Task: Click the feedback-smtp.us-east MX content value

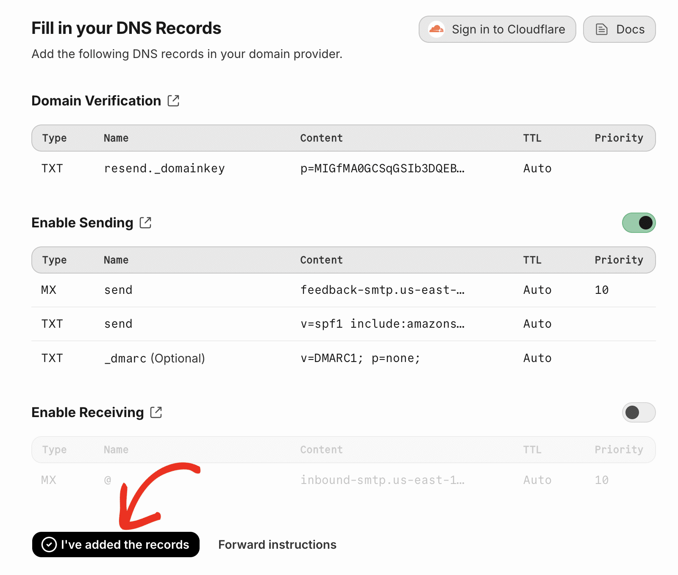Action: (382, 290)
